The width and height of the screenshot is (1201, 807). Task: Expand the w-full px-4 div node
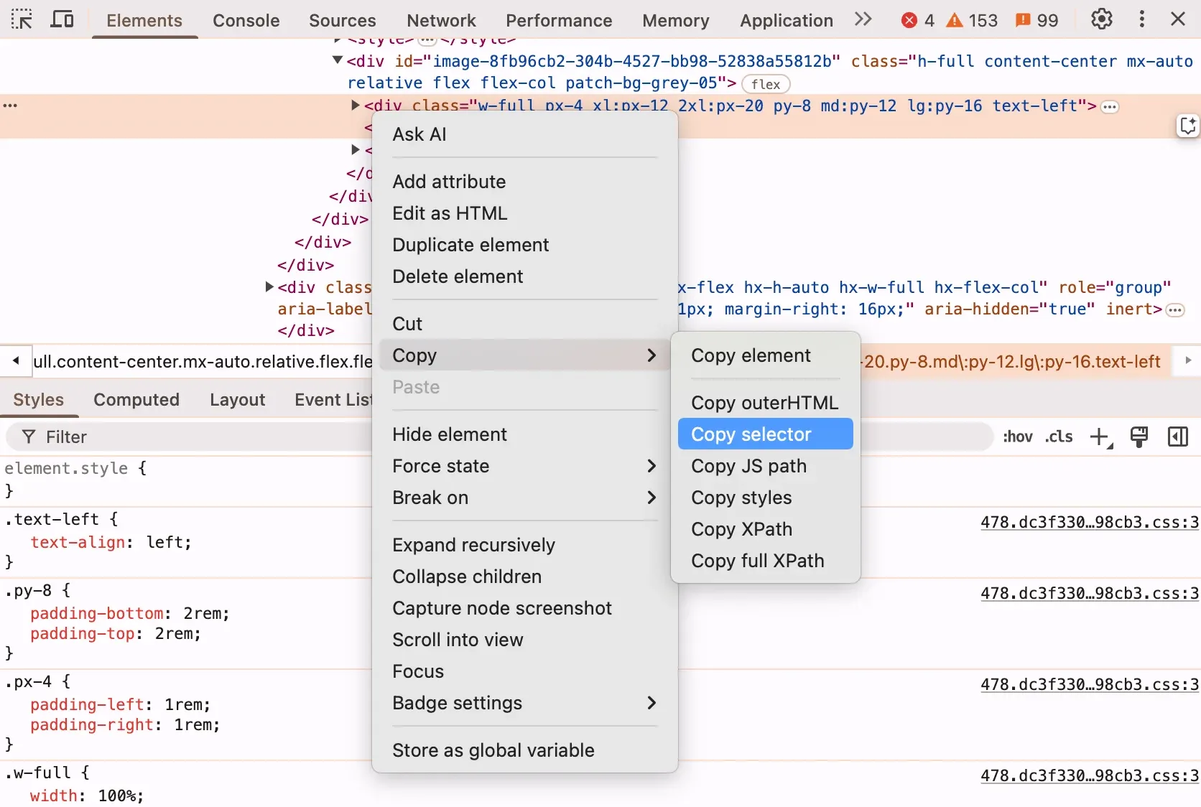point(355,105)
